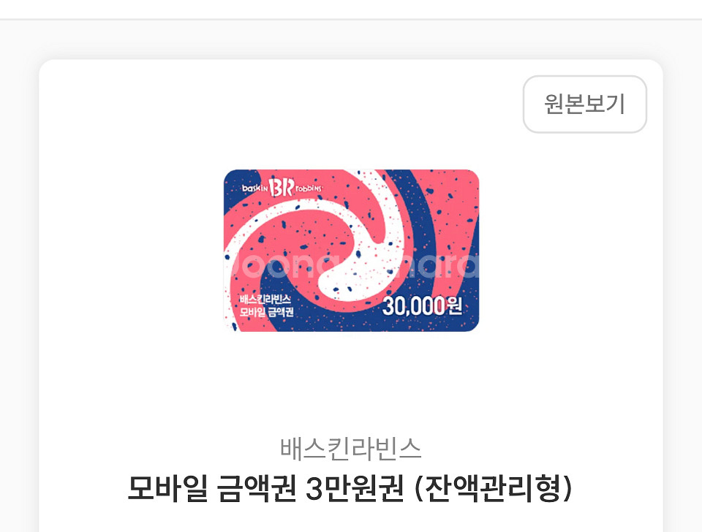The width and height of the screenshot is (702, 532).
Task: Click the 'baskin' word in card logo
Action: click(255, 189)
